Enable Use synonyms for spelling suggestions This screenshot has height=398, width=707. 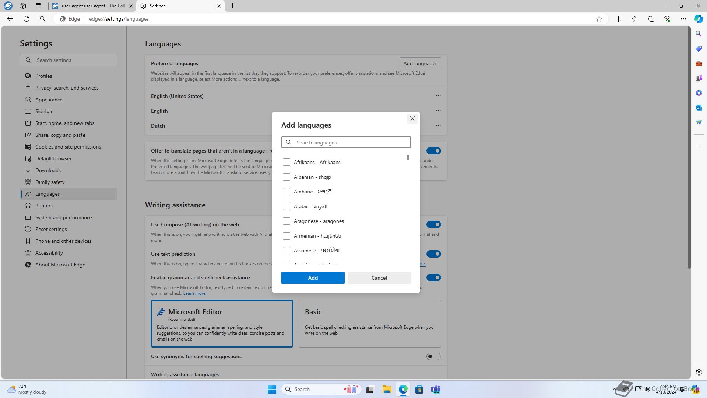433,356
